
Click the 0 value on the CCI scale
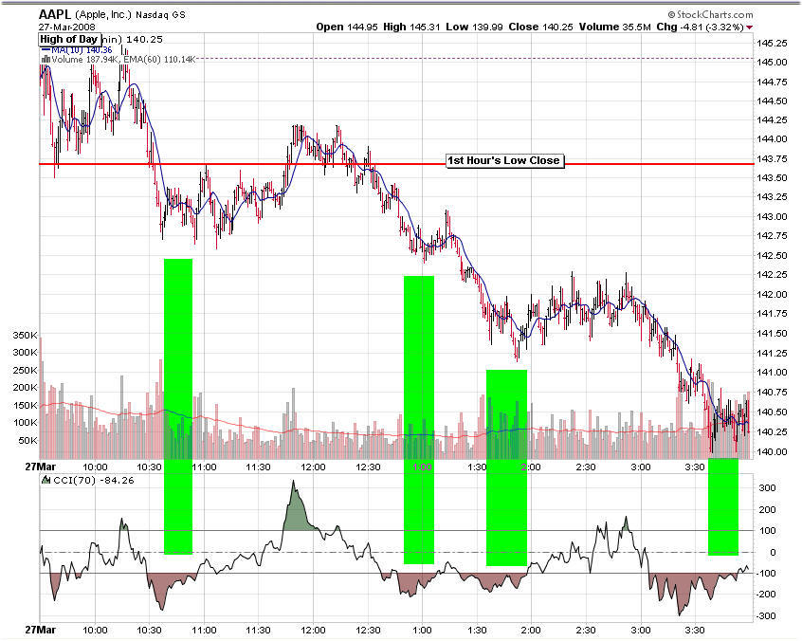773,553
